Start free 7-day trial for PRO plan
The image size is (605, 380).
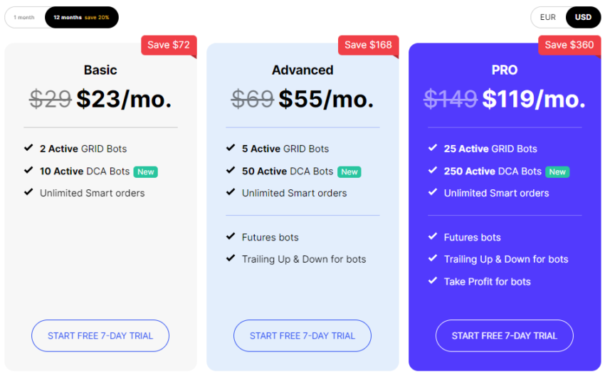click(x=505, y=336)
